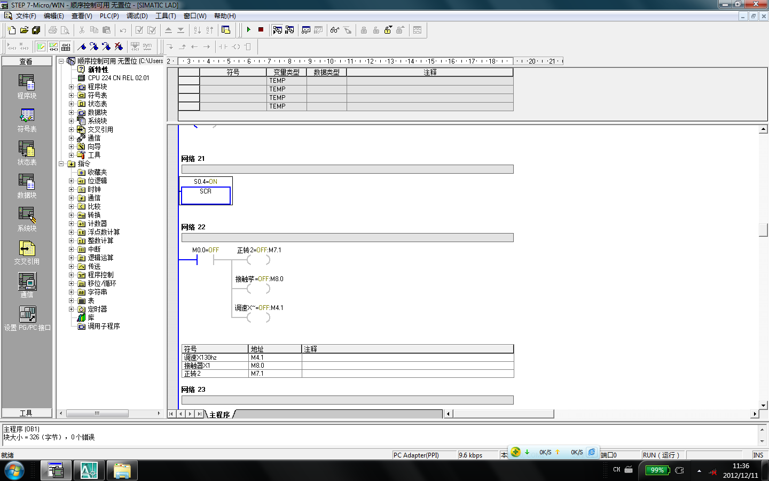
Task: Create a new project with the New icon
Action: [x=12, y=30]
